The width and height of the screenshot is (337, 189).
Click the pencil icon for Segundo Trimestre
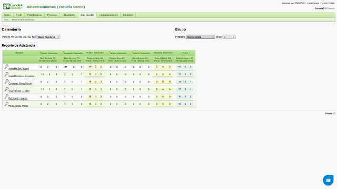coord(62,52)
